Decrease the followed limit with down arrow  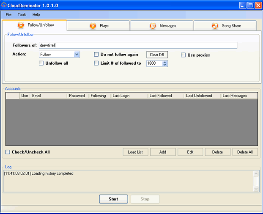pyautogui.click(x=165, y=65)
